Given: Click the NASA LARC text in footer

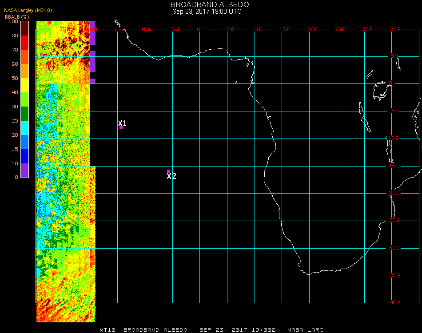Looking at the screenshot, I should tap(305, 330).
